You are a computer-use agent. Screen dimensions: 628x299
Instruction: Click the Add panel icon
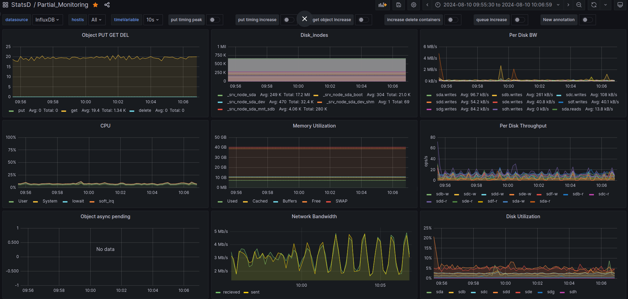383,5
